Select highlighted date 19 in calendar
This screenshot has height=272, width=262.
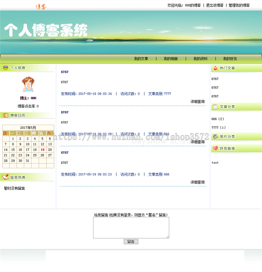(x=43, y=149)
